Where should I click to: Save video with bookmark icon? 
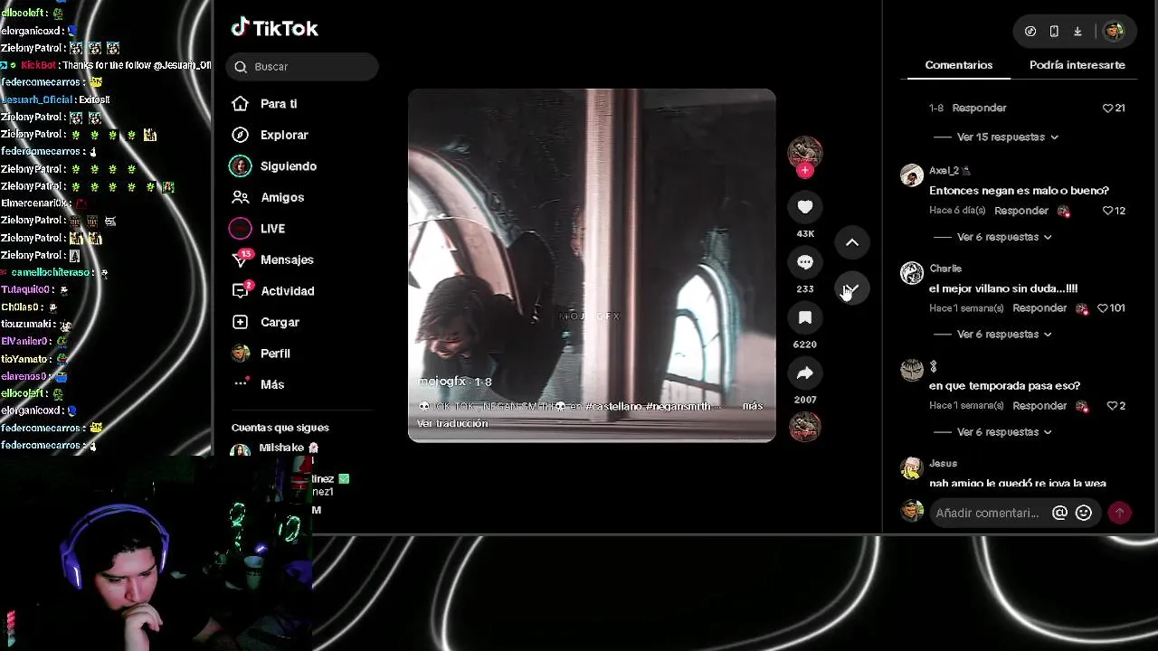click(x=804, y=317)
